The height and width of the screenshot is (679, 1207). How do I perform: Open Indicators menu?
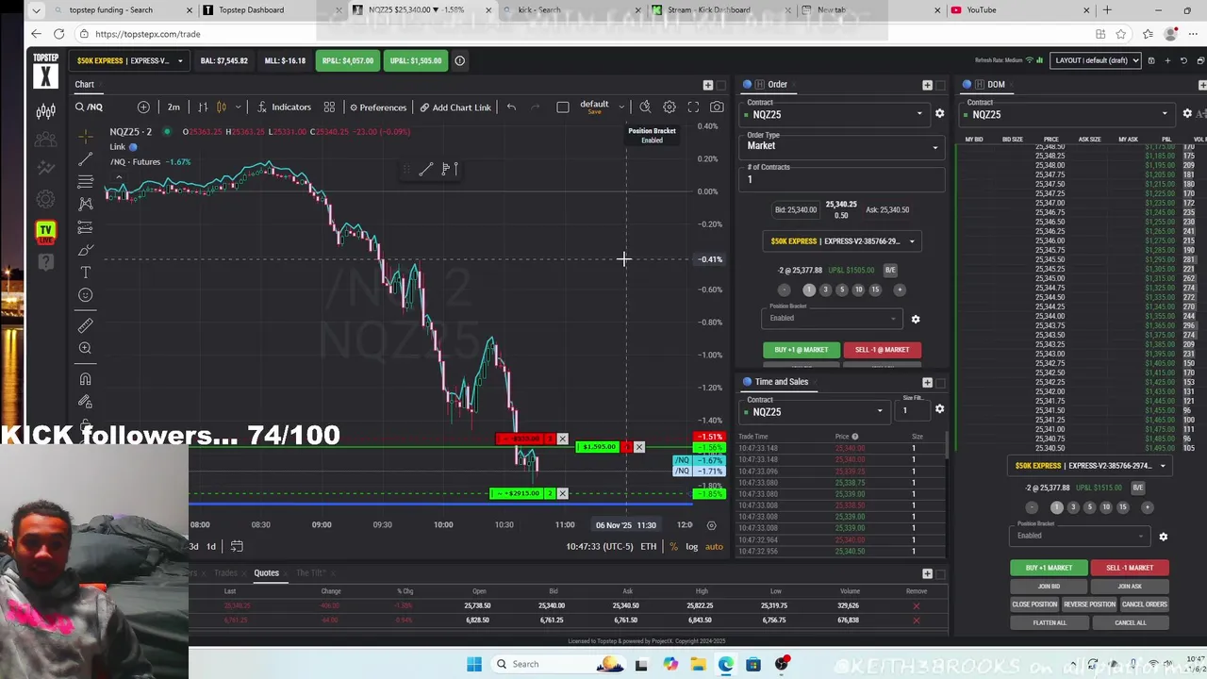pos(284,107)
